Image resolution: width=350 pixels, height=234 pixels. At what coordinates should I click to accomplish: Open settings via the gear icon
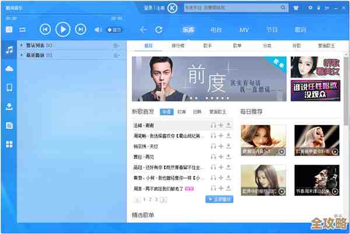coord(310,8)
